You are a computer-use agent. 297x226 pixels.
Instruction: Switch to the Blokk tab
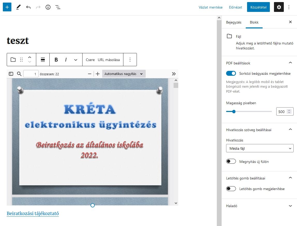[x=254, y=22]
